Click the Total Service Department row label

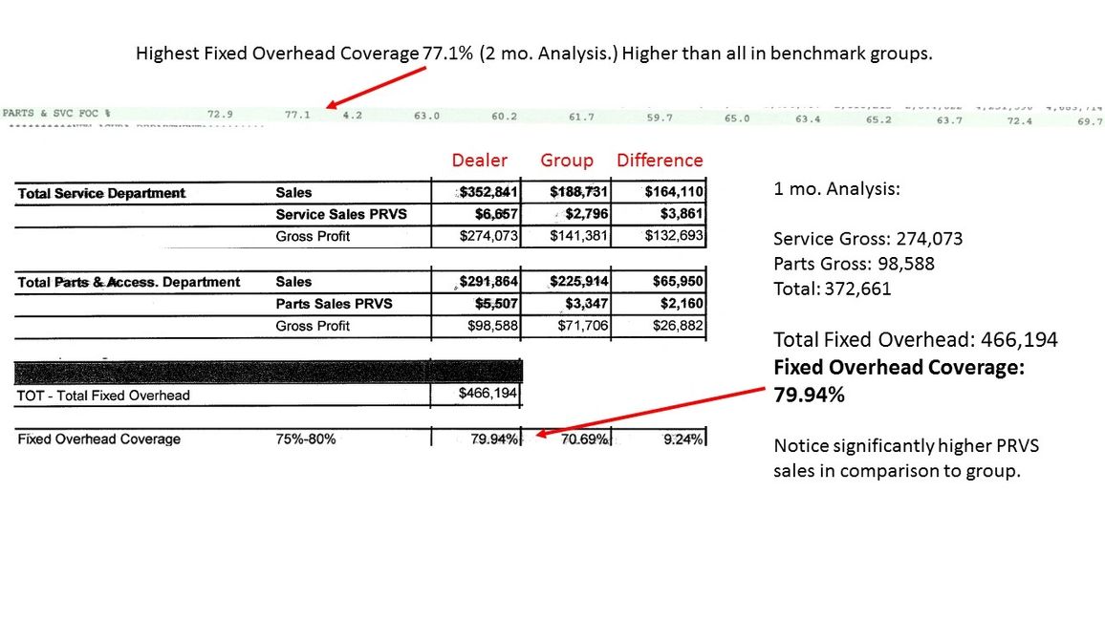pos(101,193)
